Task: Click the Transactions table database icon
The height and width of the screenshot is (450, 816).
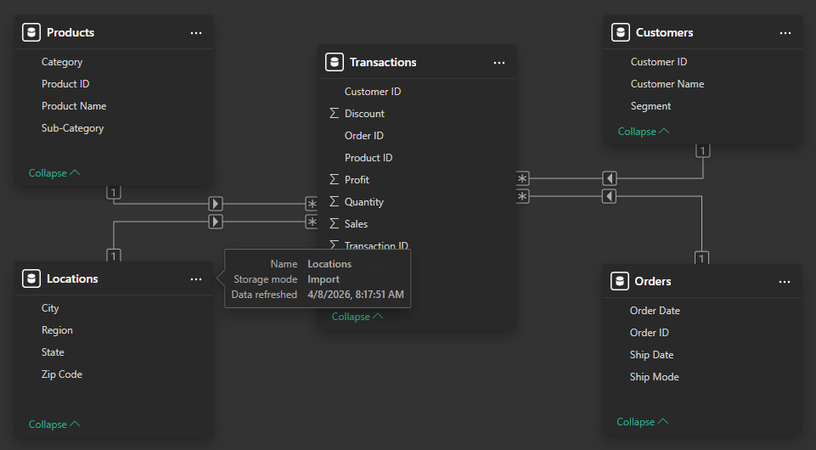Action: coord(335,62)
